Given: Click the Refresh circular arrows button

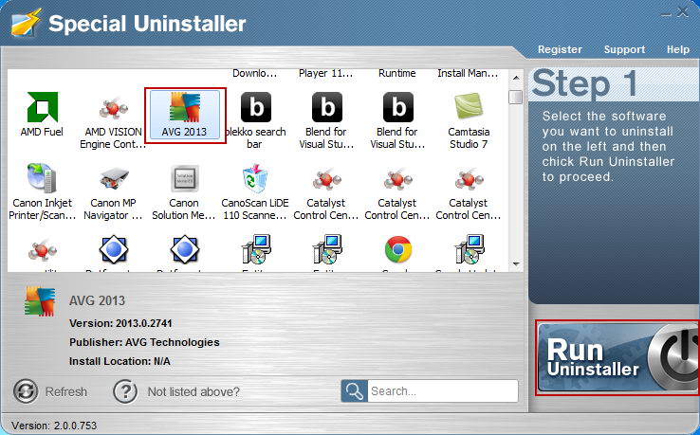Looking at the screenshot, I should click(26, 391).
